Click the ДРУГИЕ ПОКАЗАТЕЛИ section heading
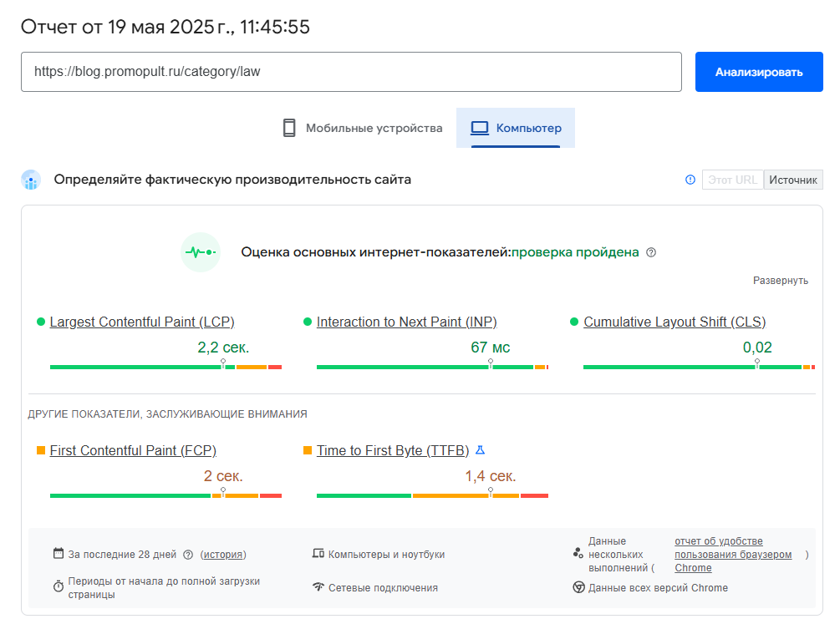The width and height of the screenshot is (840, 624). point(167,414)
